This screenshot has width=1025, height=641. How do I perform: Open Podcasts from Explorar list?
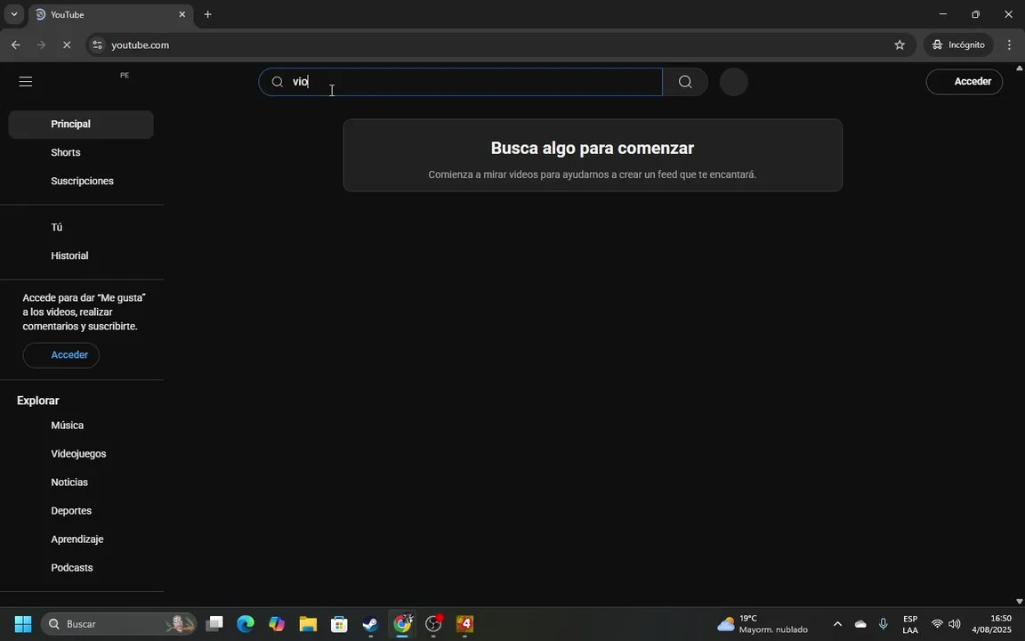click(81, 568)
